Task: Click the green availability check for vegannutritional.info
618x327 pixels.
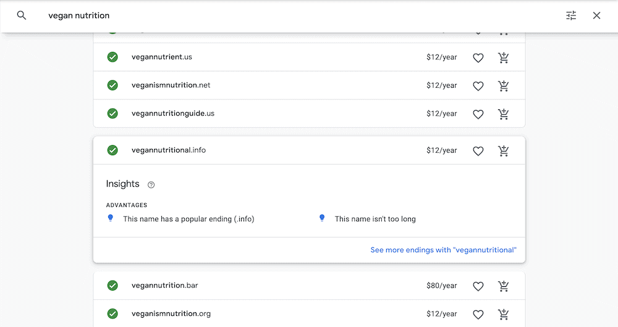Action: (112, 150)
